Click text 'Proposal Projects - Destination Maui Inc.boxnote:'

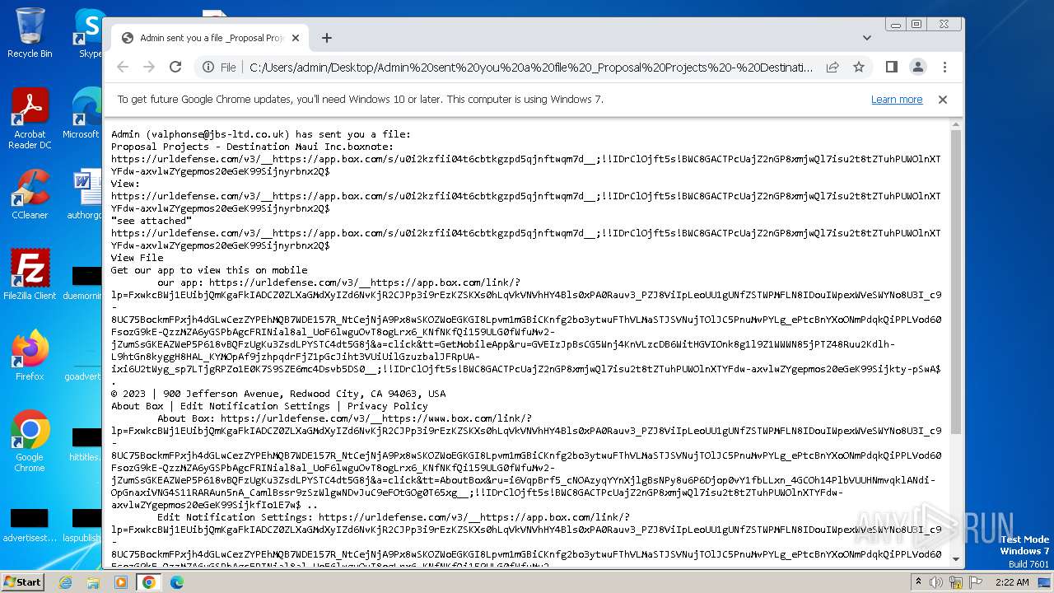pyautogui.click(x=252, y=147)
